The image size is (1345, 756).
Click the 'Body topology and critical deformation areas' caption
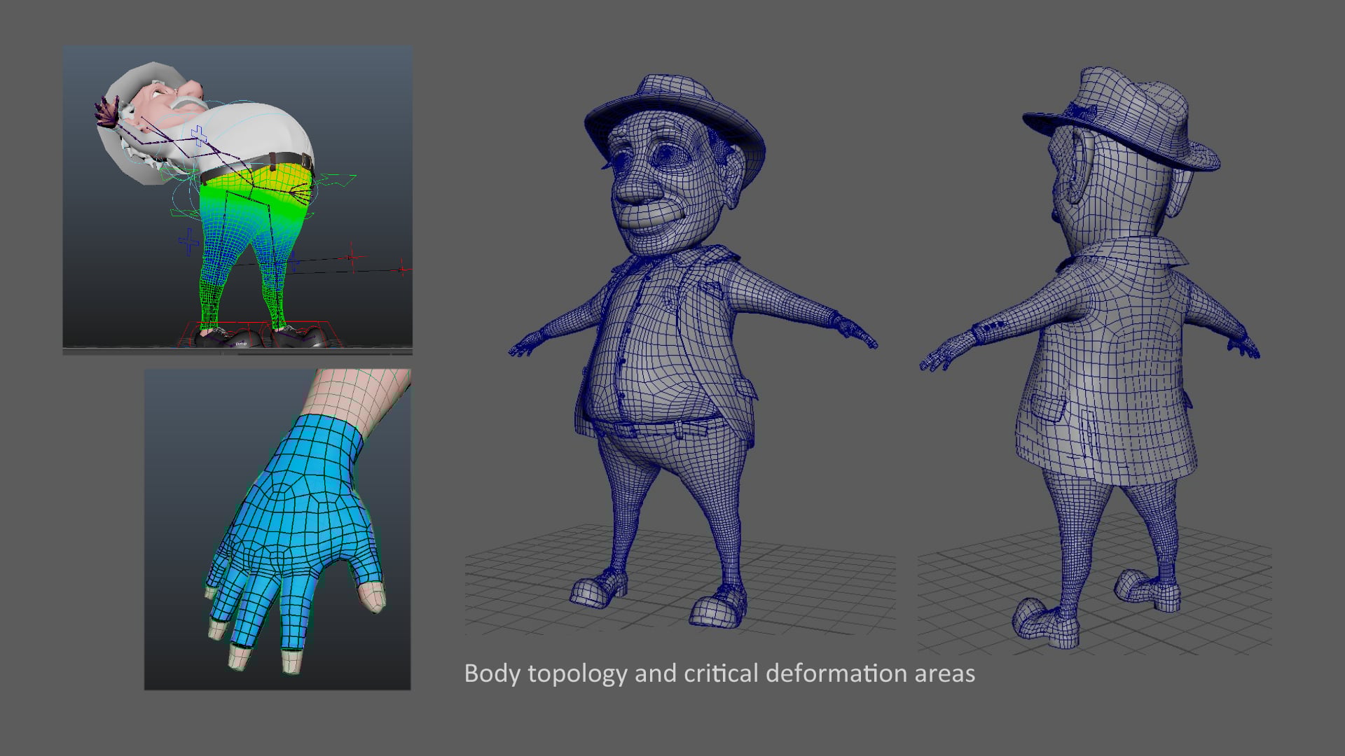pyautogui.click(x=719, y=673)
